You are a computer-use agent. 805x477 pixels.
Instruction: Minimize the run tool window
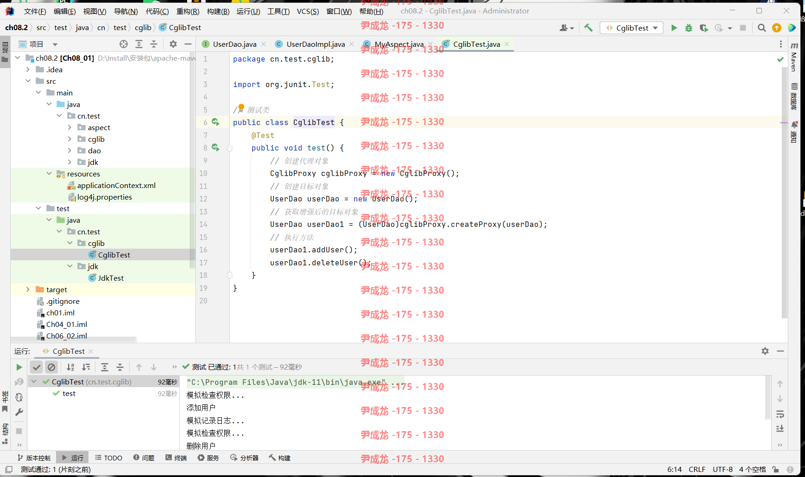pyautogui.click(x=780, y=351)
